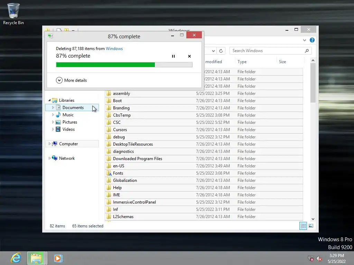Select the CbsTemp folder name
This screenshot has height=265, width=354.
tap(122, 115)
